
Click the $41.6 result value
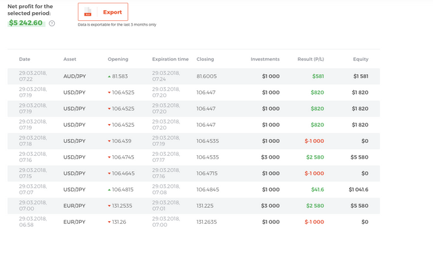point(317,190)
